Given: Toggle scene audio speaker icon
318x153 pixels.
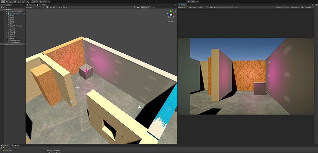Looking at the screenshot, I should pos(51,7).
